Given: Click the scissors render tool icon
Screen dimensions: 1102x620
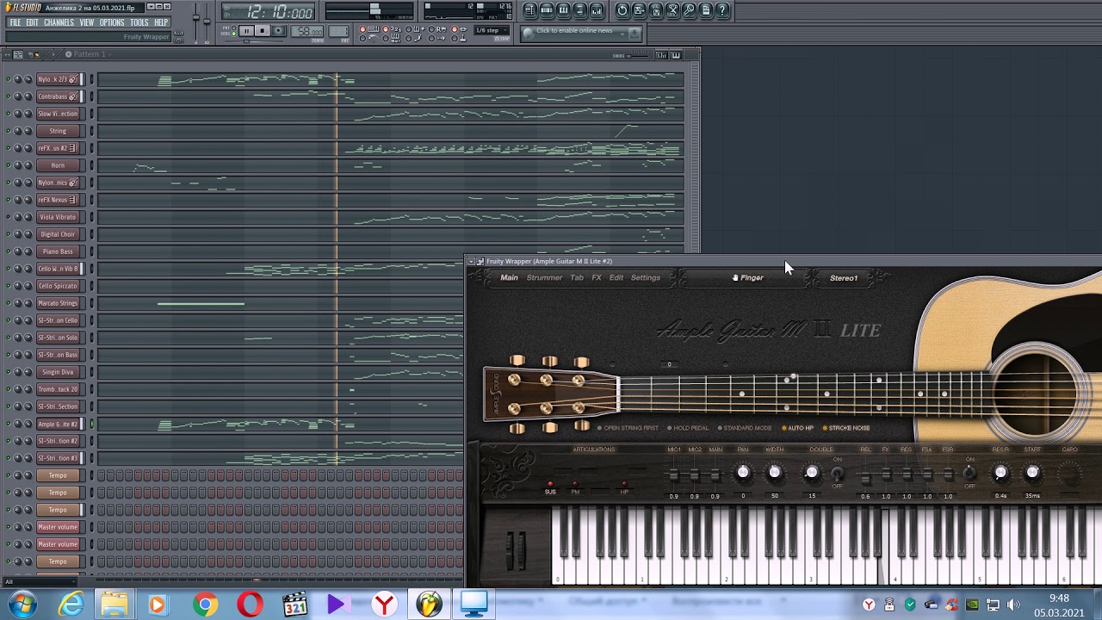Looking at the screenshot, I should pos(672,10).
